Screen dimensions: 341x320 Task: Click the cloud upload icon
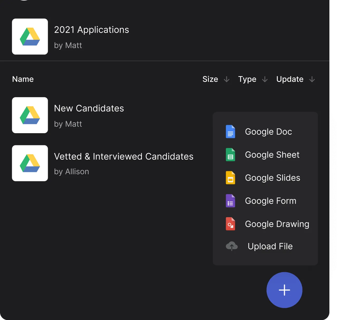[232, 246]
